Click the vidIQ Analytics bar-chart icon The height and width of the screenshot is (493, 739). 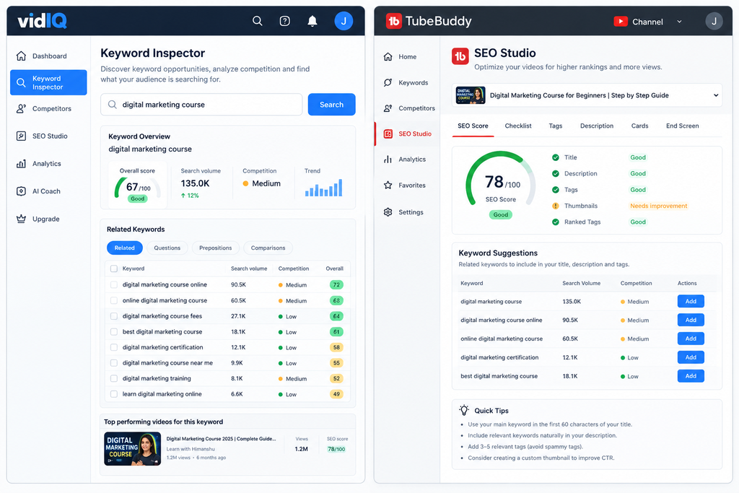[x=21, y=164]
